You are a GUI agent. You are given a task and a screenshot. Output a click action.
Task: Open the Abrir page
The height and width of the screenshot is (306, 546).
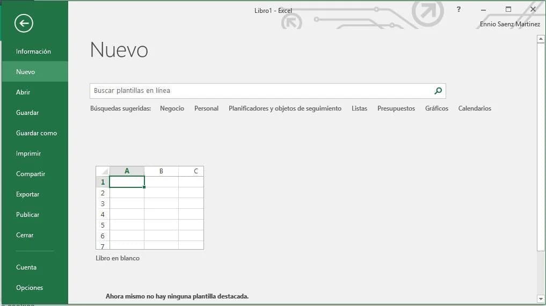pyautogui.click(x=35, y=92)
